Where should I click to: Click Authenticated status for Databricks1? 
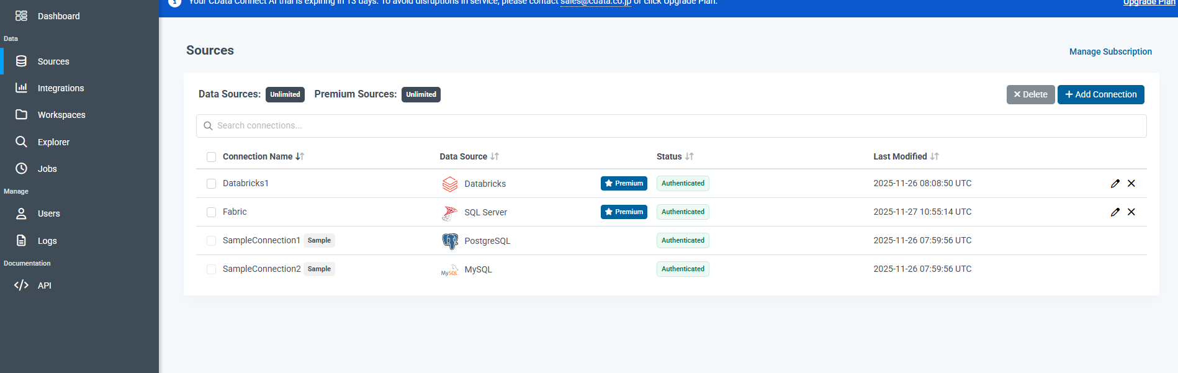pos(683,183)
